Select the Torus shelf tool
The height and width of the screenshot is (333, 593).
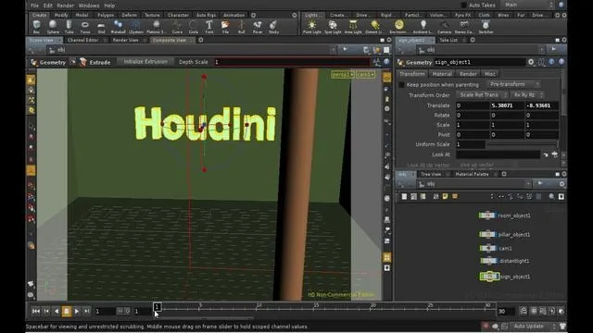tap(85, 27)
